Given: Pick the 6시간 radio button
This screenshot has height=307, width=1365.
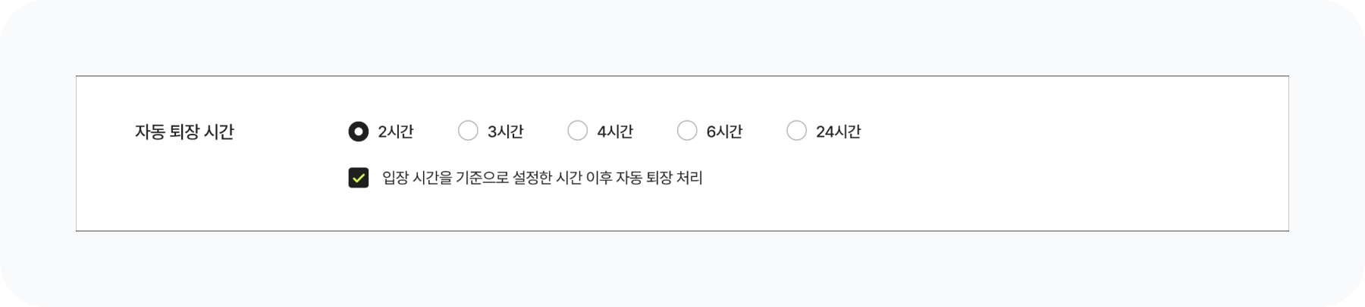Looking at the screenshot, I should pyautogui.click(x=687, y=132).
